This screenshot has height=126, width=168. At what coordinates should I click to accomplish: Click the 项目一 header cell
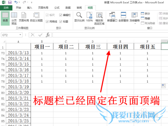click(x=42, y=47)
